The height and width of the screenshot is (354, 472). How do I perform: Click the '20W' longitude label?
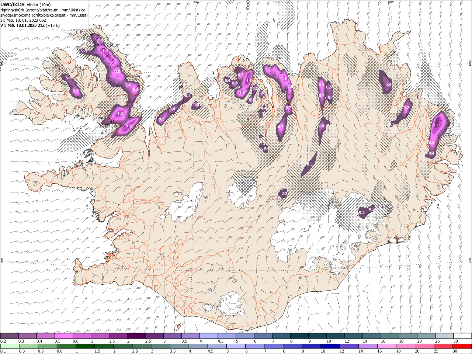[196, 2]
